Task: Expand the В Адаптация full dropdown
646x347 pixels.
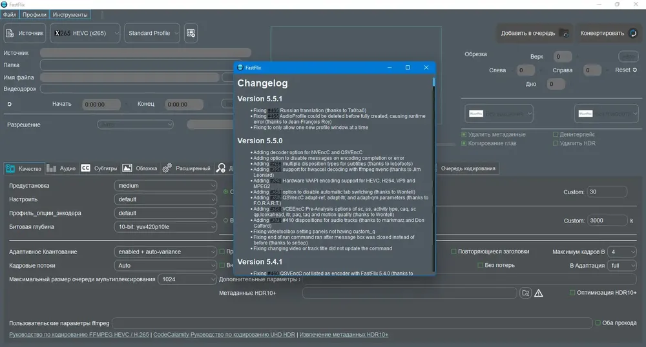Action: click(x=622, y=266)
